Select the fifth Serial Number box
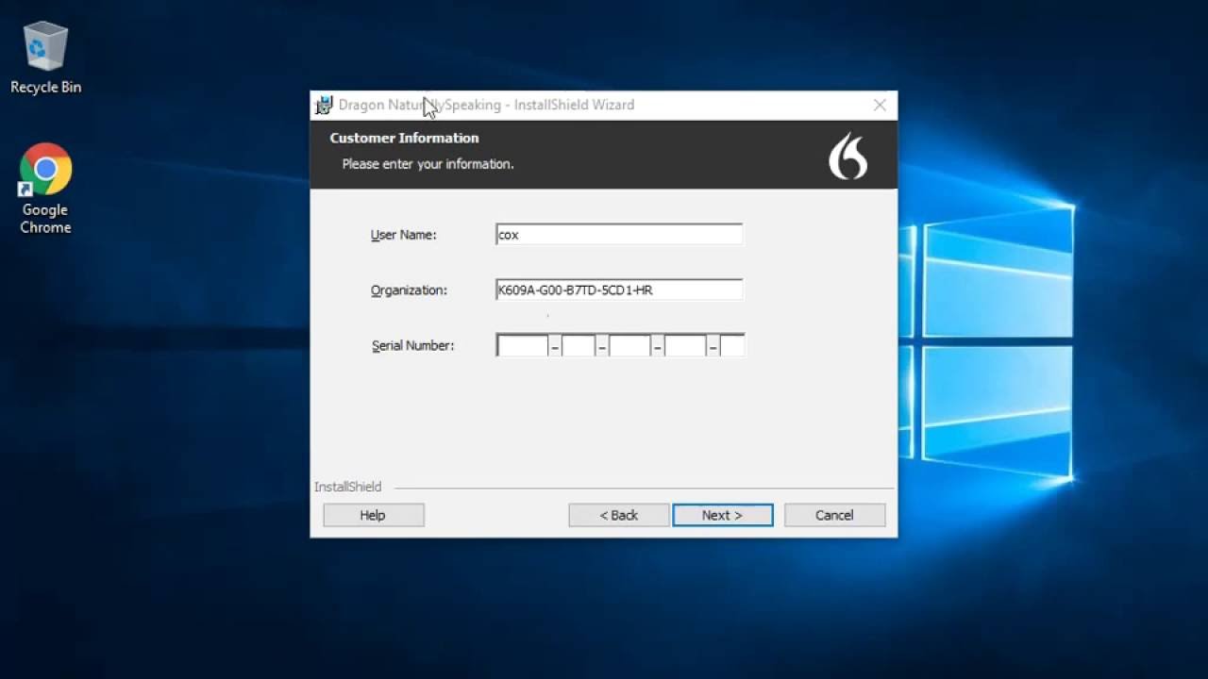Screen dimensions: 1208x679 coord(731,345)
